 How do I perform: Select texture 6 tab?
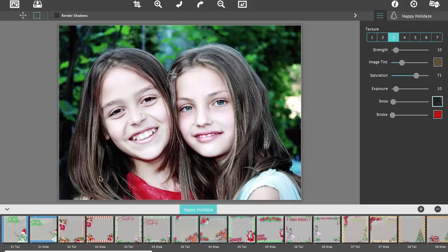426,37
